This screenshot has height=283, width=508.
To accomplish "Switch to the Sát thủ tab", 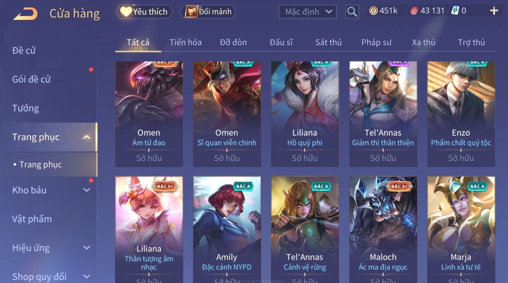I will pos(328,43).
